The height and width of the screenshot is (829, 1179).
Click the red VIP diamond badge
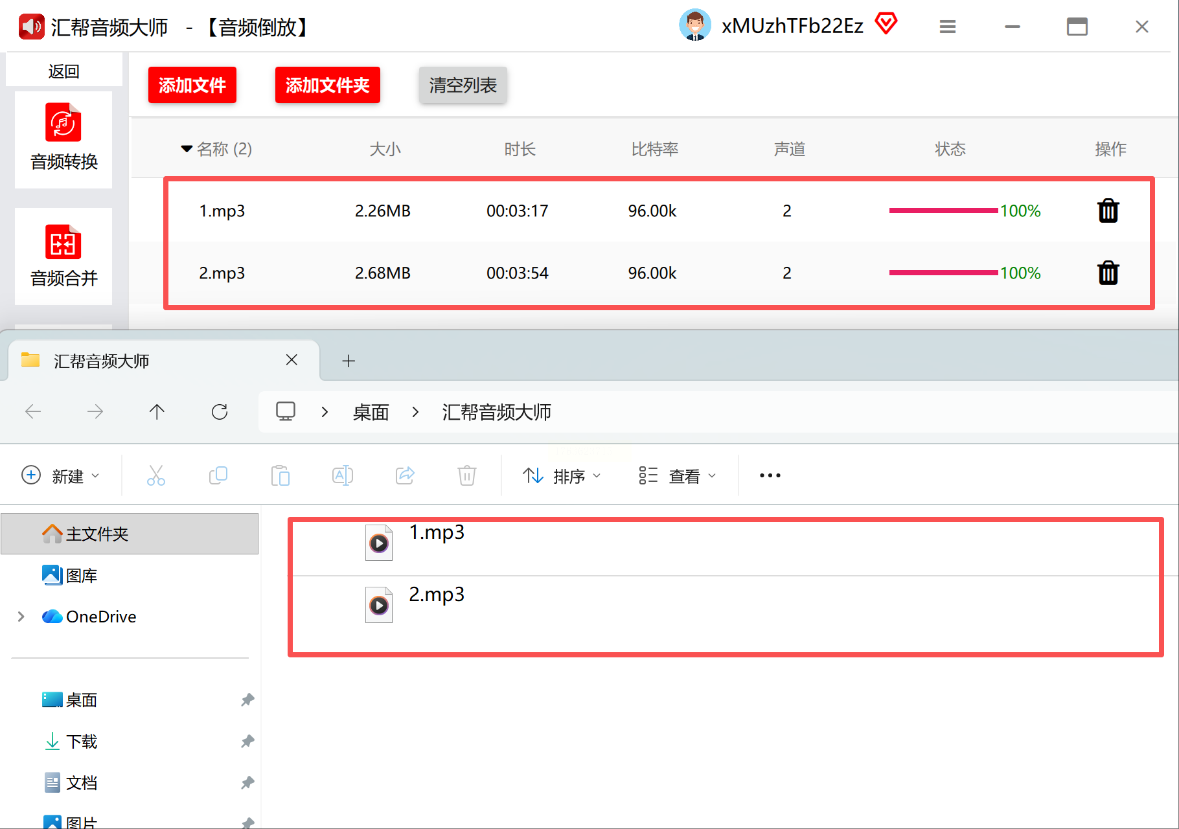[886, 24]
